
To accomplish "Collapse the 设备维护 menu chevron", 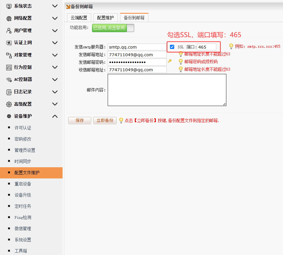I will pos(55,116).
